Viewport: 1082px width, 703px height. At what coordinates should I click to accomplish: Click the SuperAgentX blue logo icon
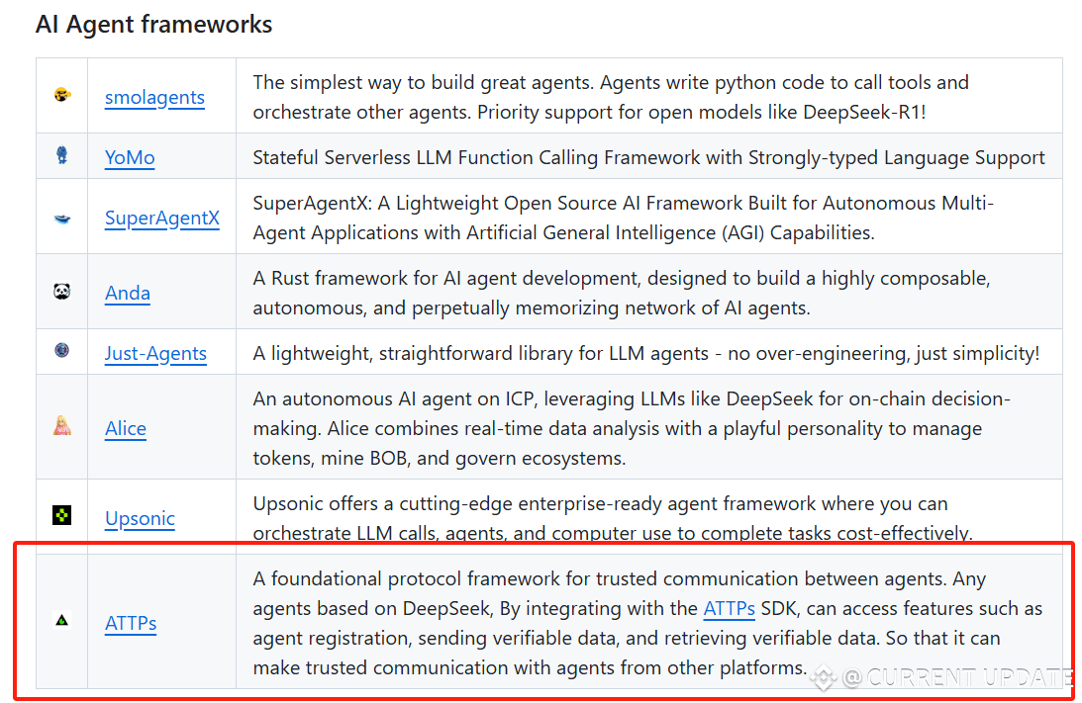[62, 219]
